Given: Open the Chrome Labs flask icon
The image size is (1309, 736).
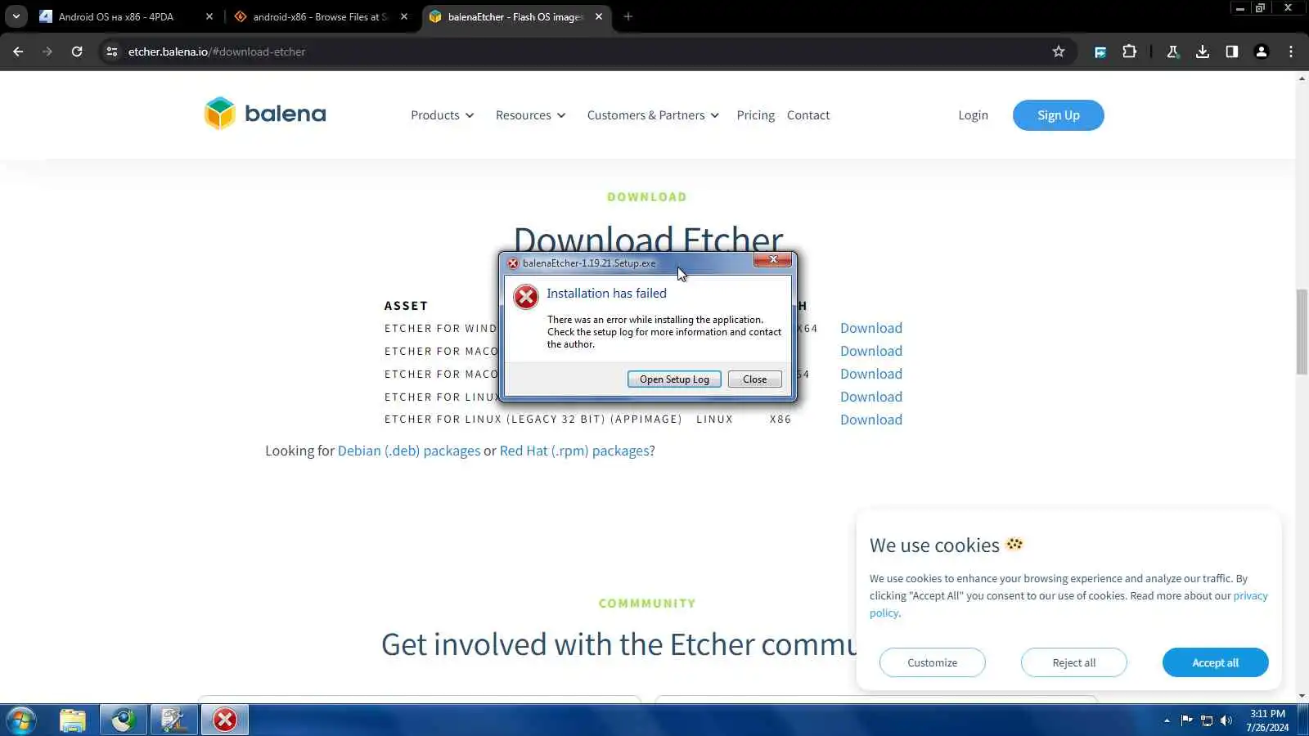Looking at the screenshot, I should click(x=1172, y=52).
